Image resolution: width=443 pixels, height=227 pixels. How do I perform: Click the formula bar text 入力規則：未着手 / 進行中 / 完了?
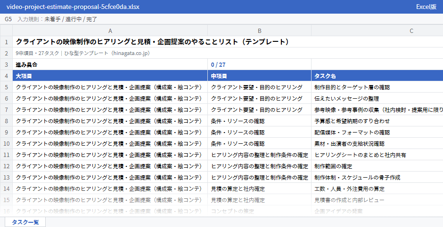tap(57, 19)
